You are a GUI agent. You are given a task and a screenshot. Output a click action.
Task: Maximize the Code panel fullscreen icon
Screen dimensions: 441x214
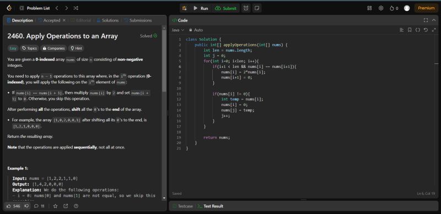click(x=426, y=20)
